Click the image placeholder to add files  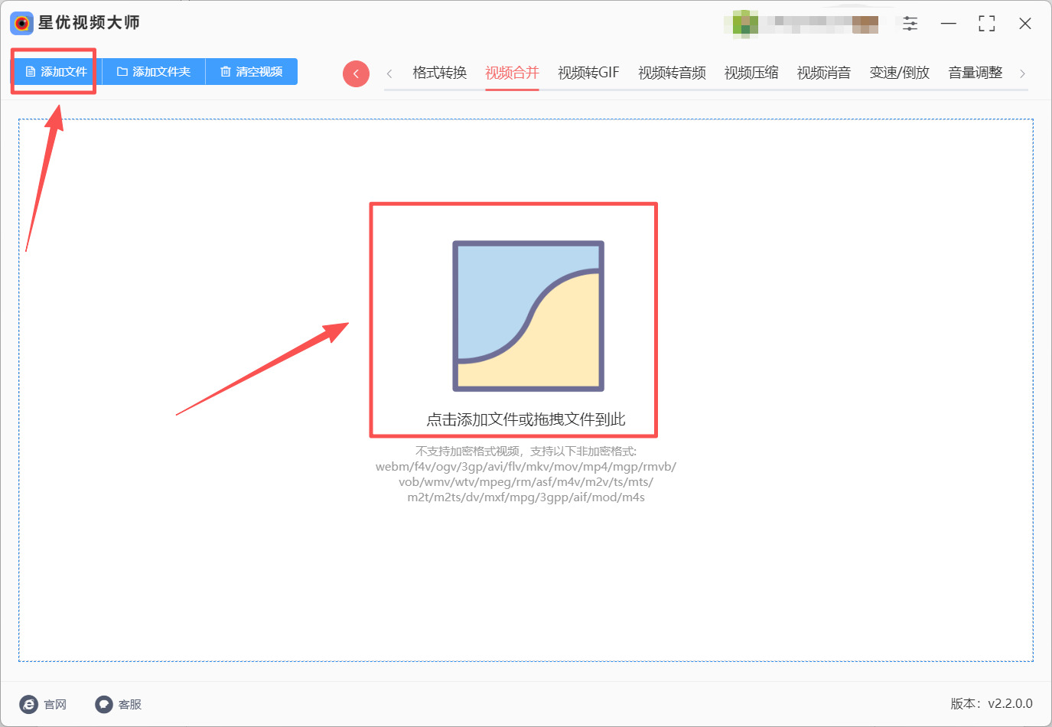529,316
